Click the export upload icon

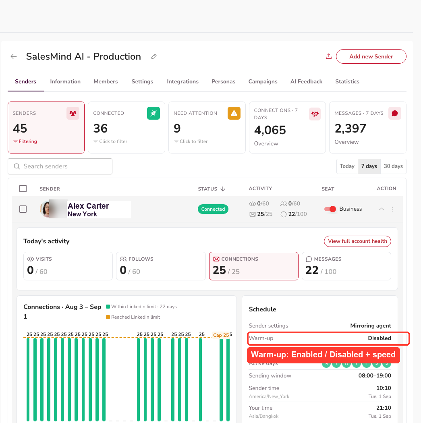coord(328,56)
